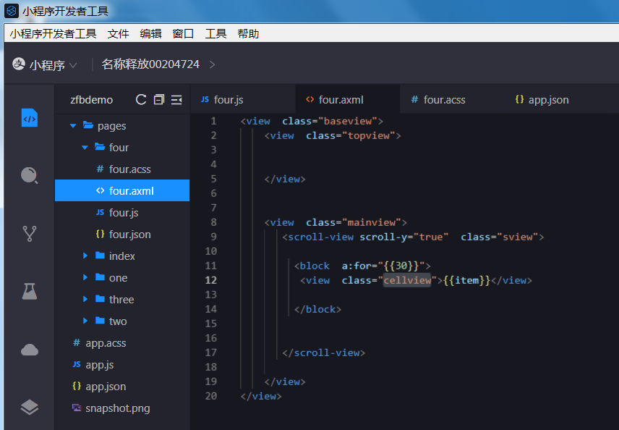Open the cloud services icon
The image size is (619, 430).
point(29,350)
